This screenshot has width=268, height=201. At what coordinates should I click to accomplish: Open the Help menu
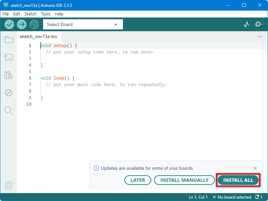(59, 14)
